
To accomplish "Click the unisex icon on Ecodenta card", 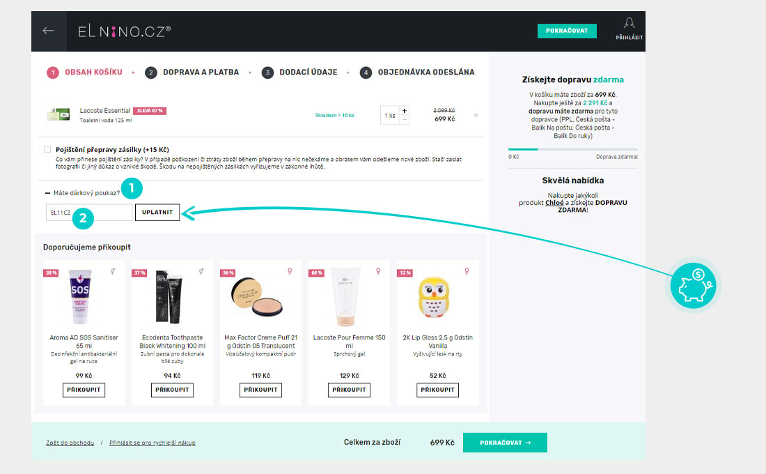I will click(201, 271).
